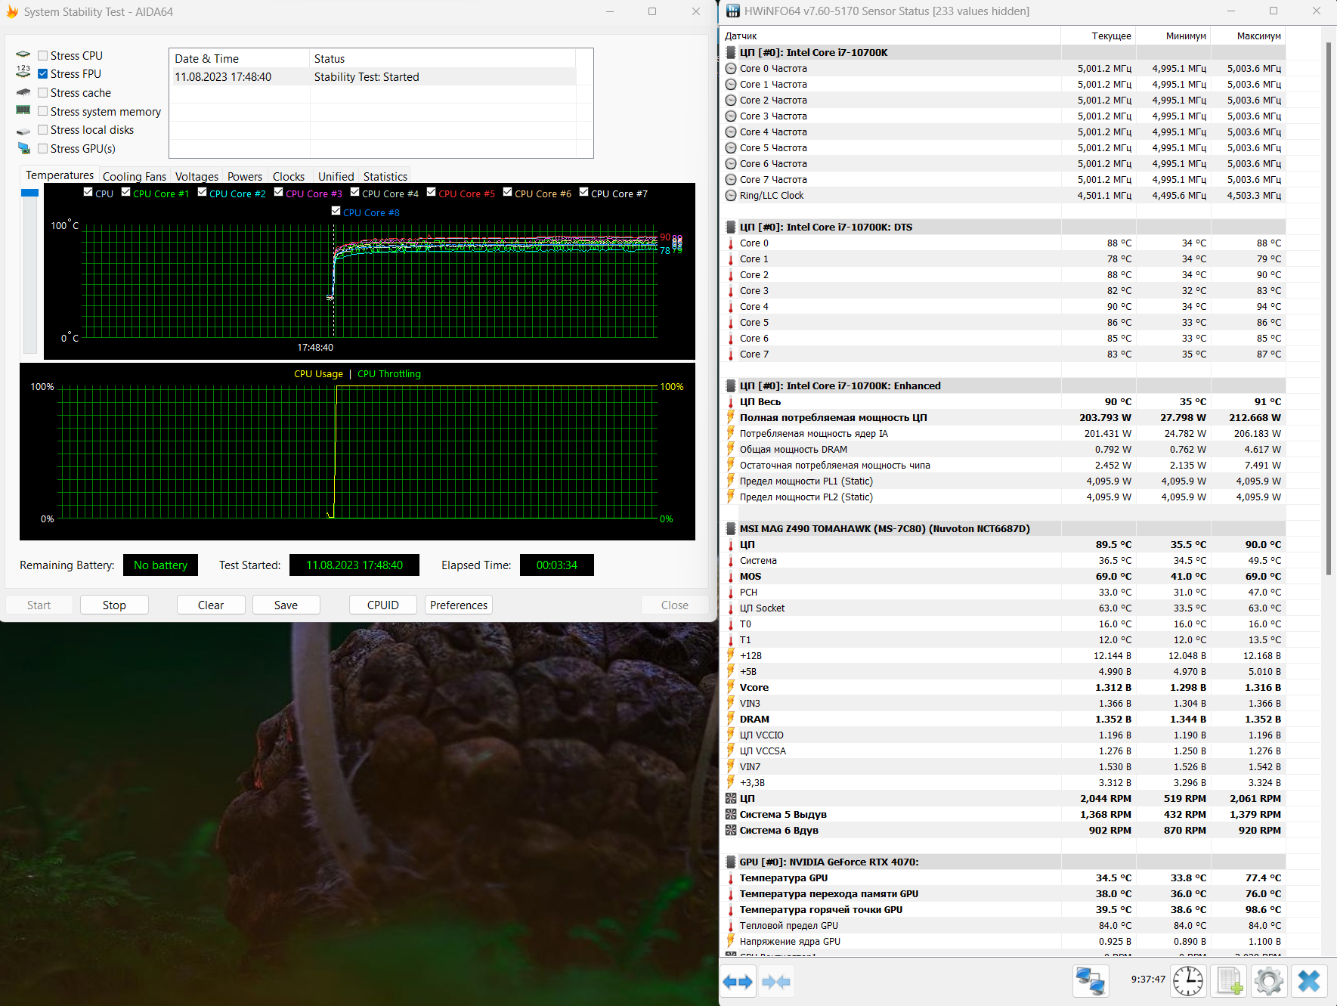1337x1006 pixels.
Task: Select the DRAM voltage row
Action: point(1003,719)
